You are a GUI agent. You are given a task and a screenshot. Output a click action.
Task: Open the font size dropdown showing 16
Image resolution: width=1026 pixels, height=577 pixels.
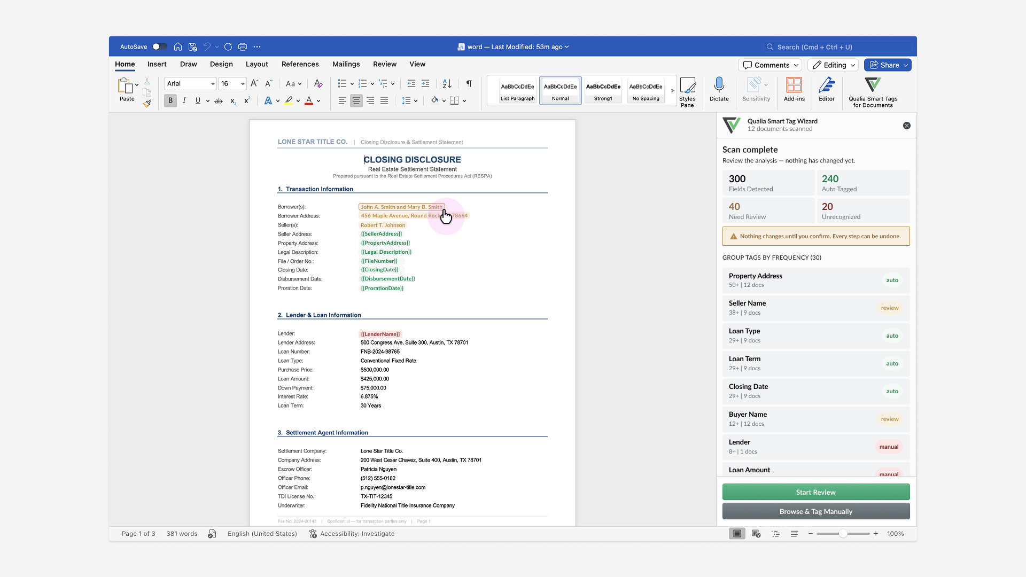tap(232, 83)
